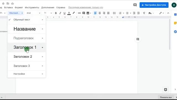The width and height of the screenshot is (177, 100).
Task: Decrease the paragraph indent
Action: [134, 13]
